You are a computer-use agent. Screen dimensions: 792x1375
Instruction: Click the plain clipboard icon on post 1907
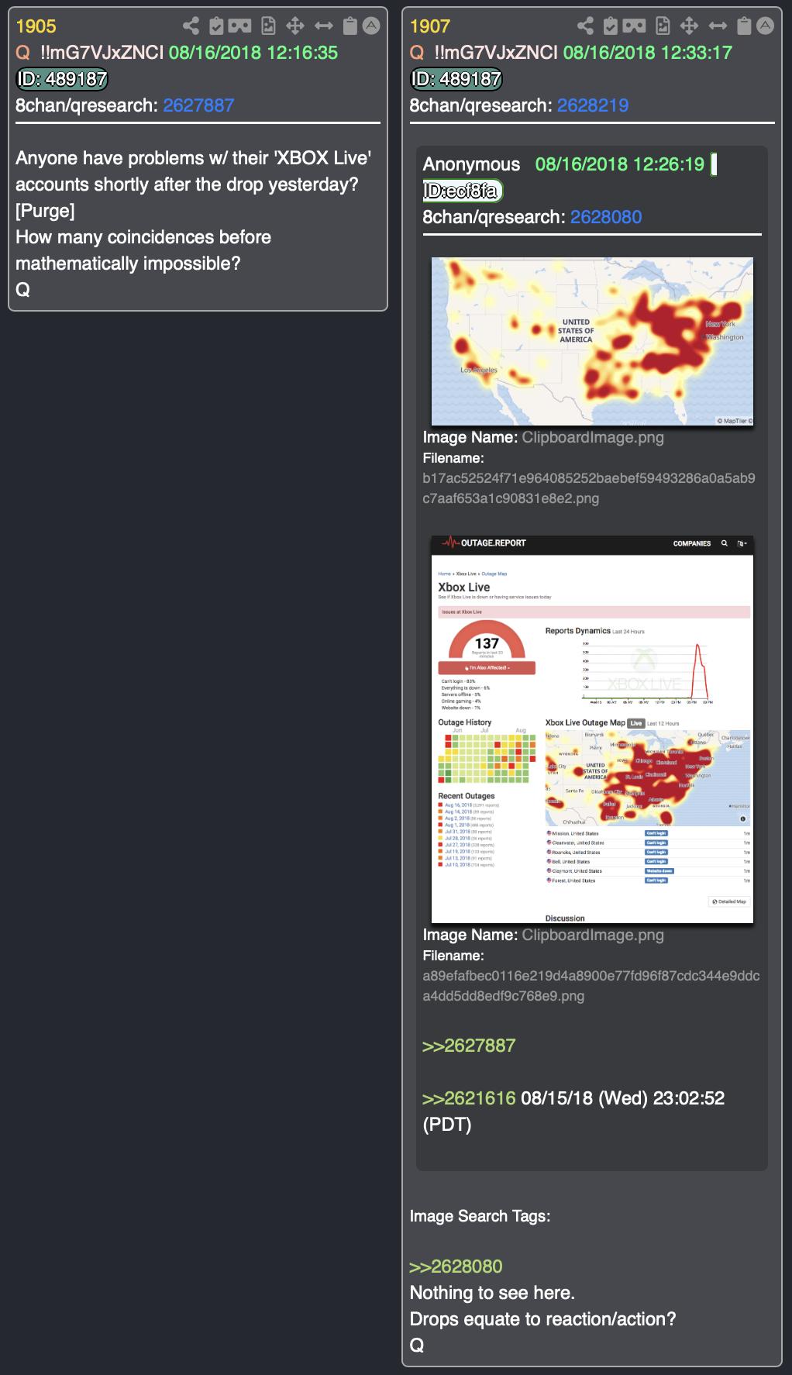coord(744,26)
